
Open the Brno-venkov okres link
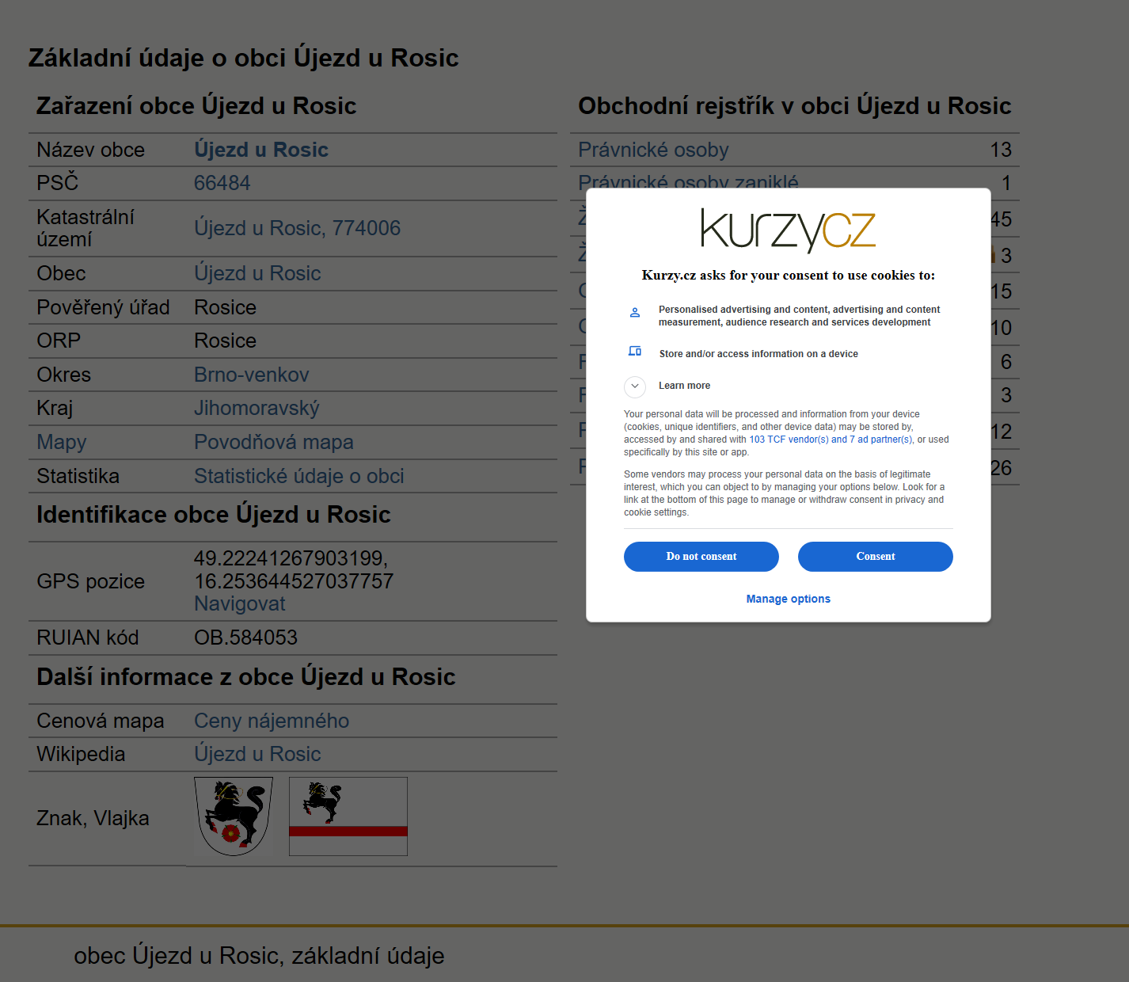click(252, 375)
